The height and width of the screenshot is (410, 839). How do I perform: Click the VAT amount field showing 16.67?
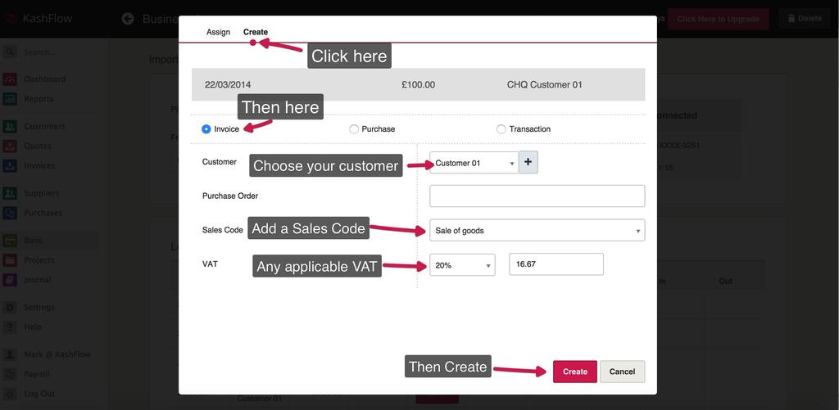click(x=556, y=264)
